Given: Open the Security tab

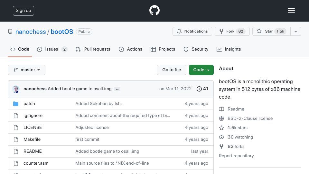Looking at the screenshot, I should pos(196,49).
